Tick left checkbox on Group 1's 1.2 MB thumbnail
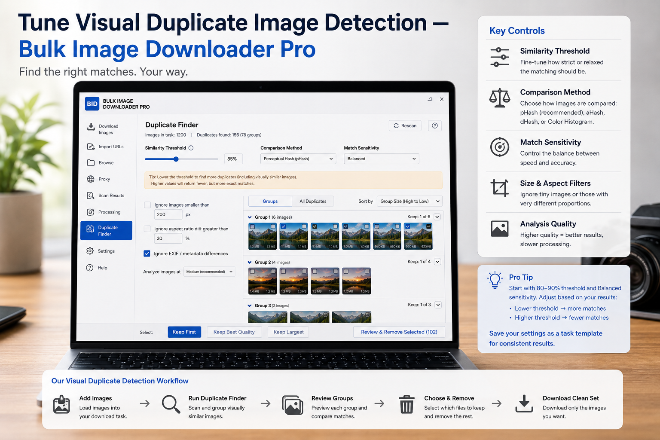Screen dimensions: 660x440 (x=252, y=226)
